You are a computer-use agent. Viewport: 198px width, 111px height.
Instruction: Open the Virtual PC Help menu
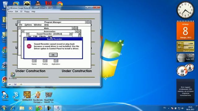(x=33, y=12)
